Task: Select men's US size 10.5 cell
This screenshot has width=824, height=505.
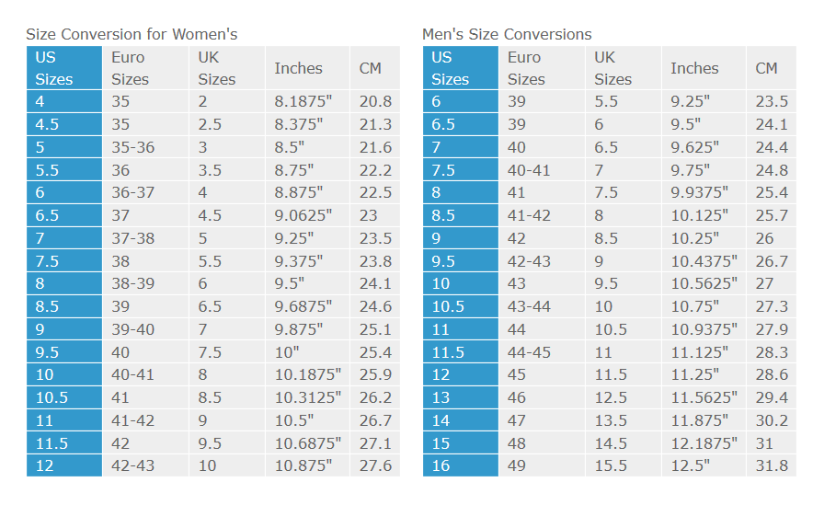Action: 460,306
